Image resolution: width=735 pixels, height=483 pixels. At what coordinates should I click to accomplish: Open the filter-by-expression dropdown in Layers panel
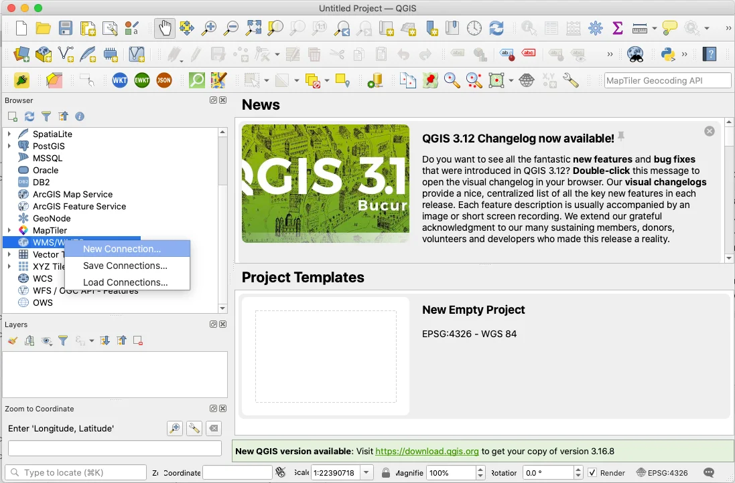tap(91, 341)
